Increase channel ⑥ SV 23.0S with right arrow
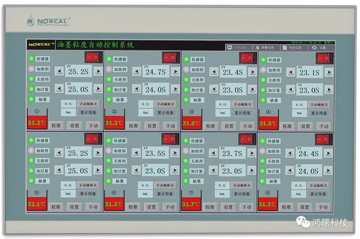The width and height of the screenshot is (360, 239). point(175,170)
